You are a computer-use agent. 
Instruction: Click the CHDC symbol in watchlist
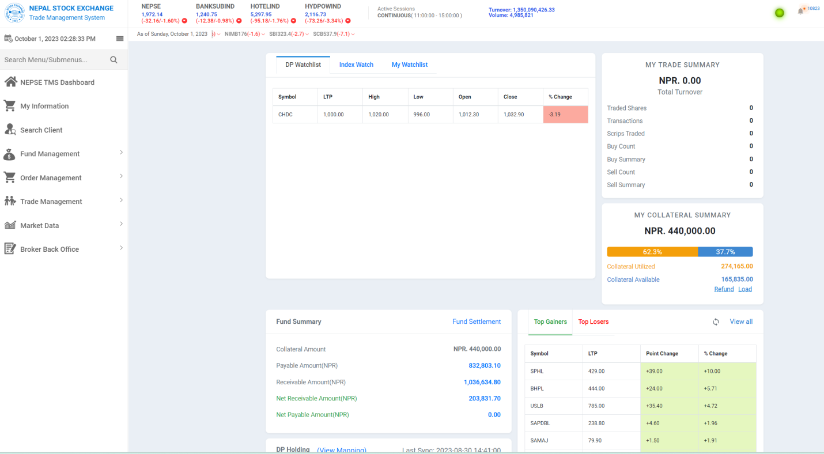tap(286, 115)
